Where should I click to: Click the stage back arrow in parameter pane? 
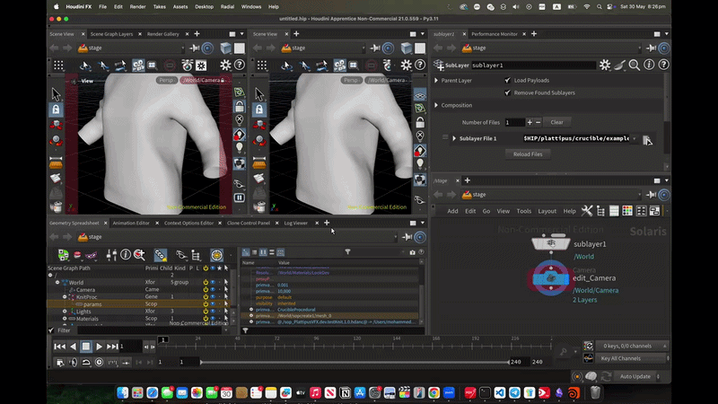pyautogui.click(x=438, y=48)
